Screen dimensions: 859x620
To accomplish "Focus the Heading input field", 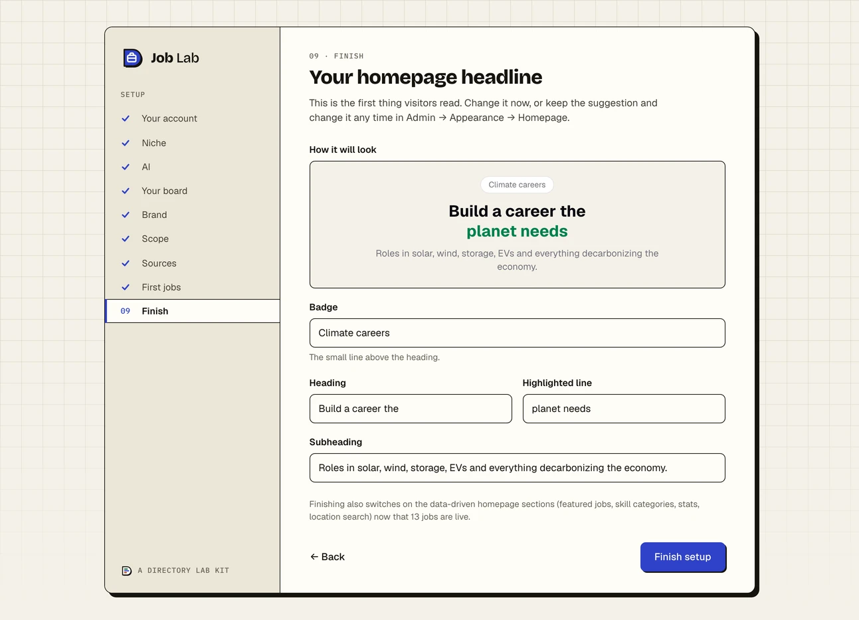I will [411, 409].
